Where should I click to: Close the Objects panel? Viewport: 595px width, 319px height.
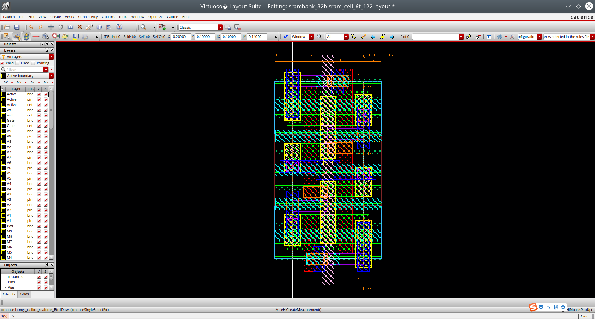pyautogui.click(x=52, y=265)
